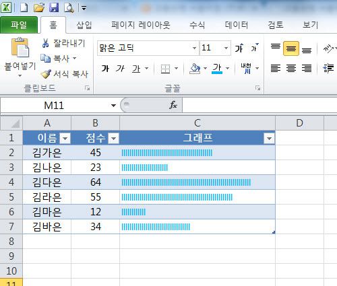
Task: Switch to the 홈 tab
Action: tap(53, 25)
